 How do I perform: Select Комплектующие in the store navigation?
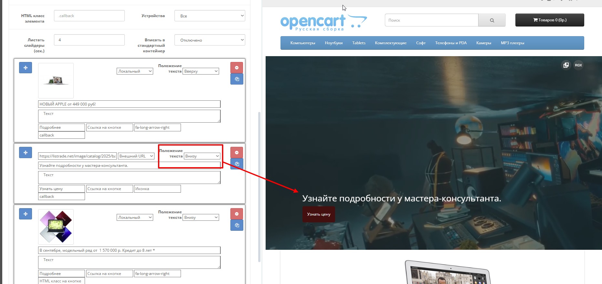(x=390, y=43)
